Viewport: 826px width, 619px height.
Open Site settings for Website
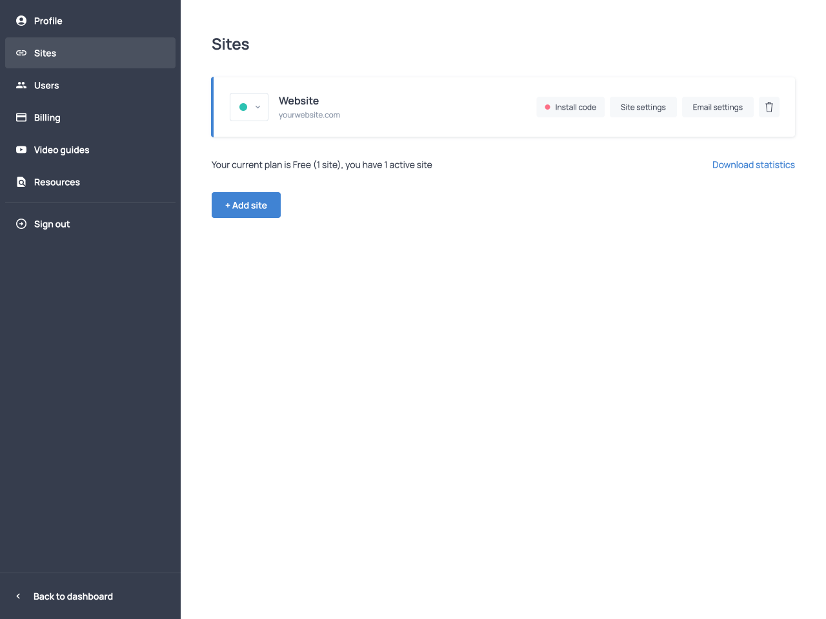point(643,107)
